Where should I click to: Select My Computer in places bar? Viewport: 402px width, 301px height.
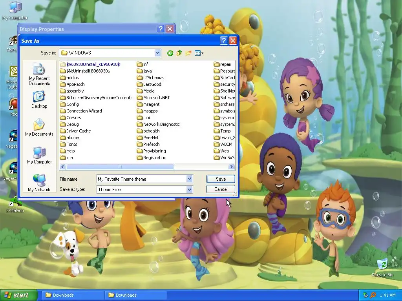pyautogui.click(x=39, y=155)
